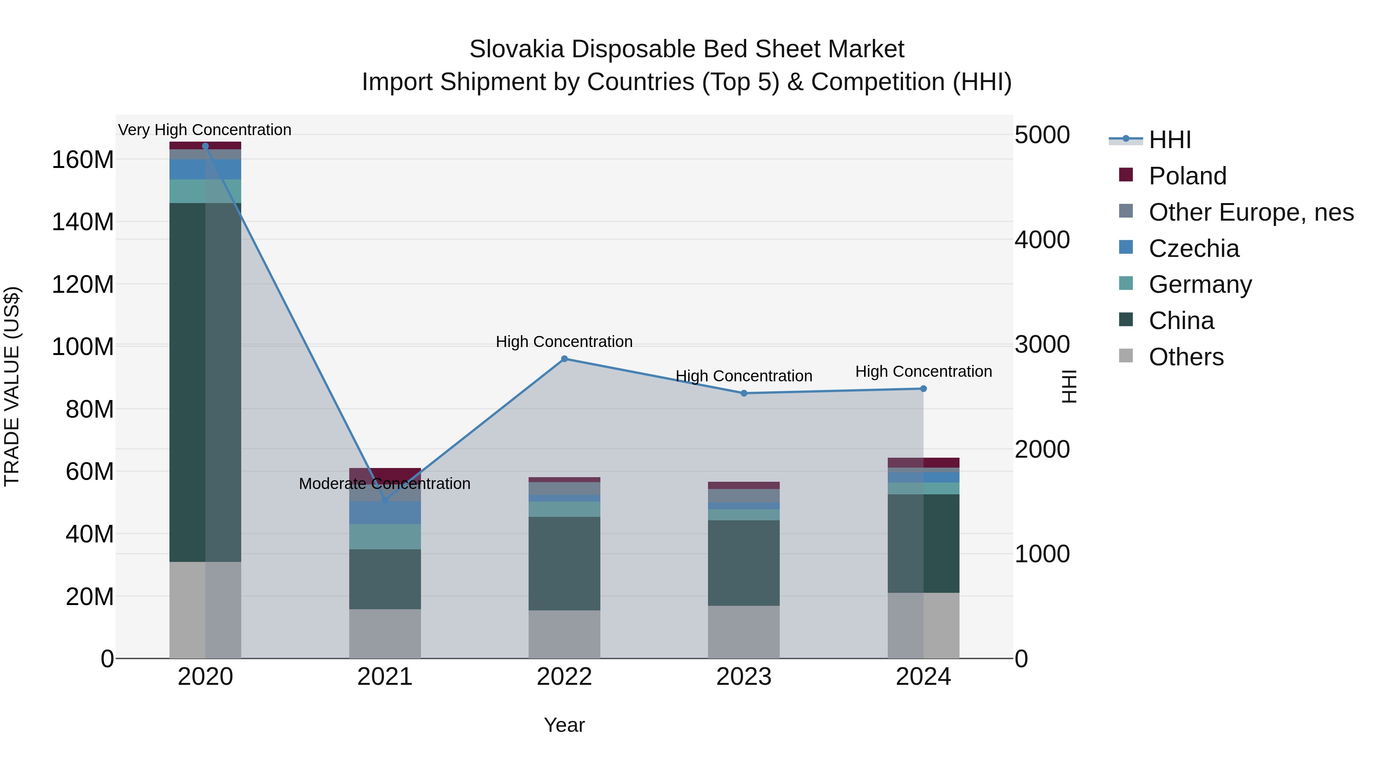Viewport: 1374px width, 773px height.
Task: Click the Others segment of the 2021 bar
Action: click(x=385, y=634)
